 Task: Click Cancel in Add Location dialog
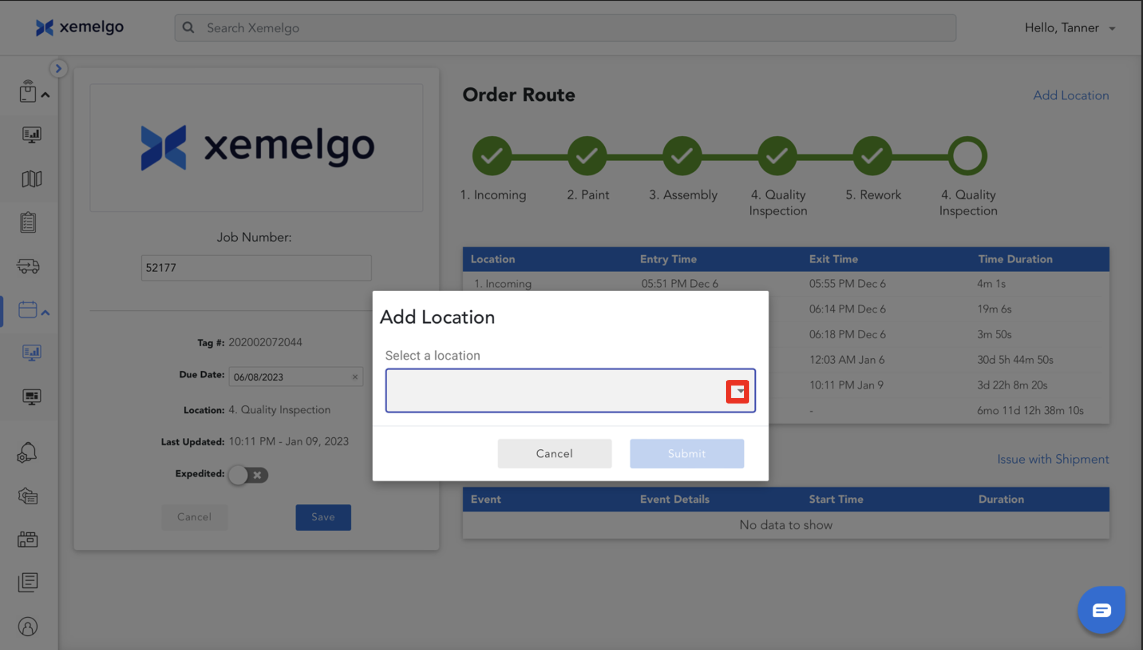(554, 454)
